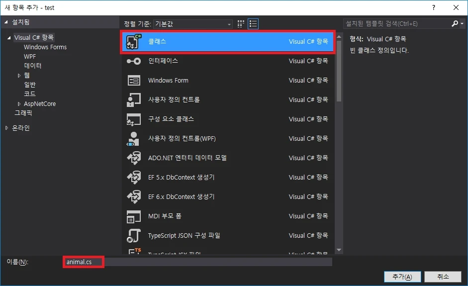Choose the TypeScript JSON 구성 파일 icon
Viewport: 468px width, 286px height.
point(134,236)
